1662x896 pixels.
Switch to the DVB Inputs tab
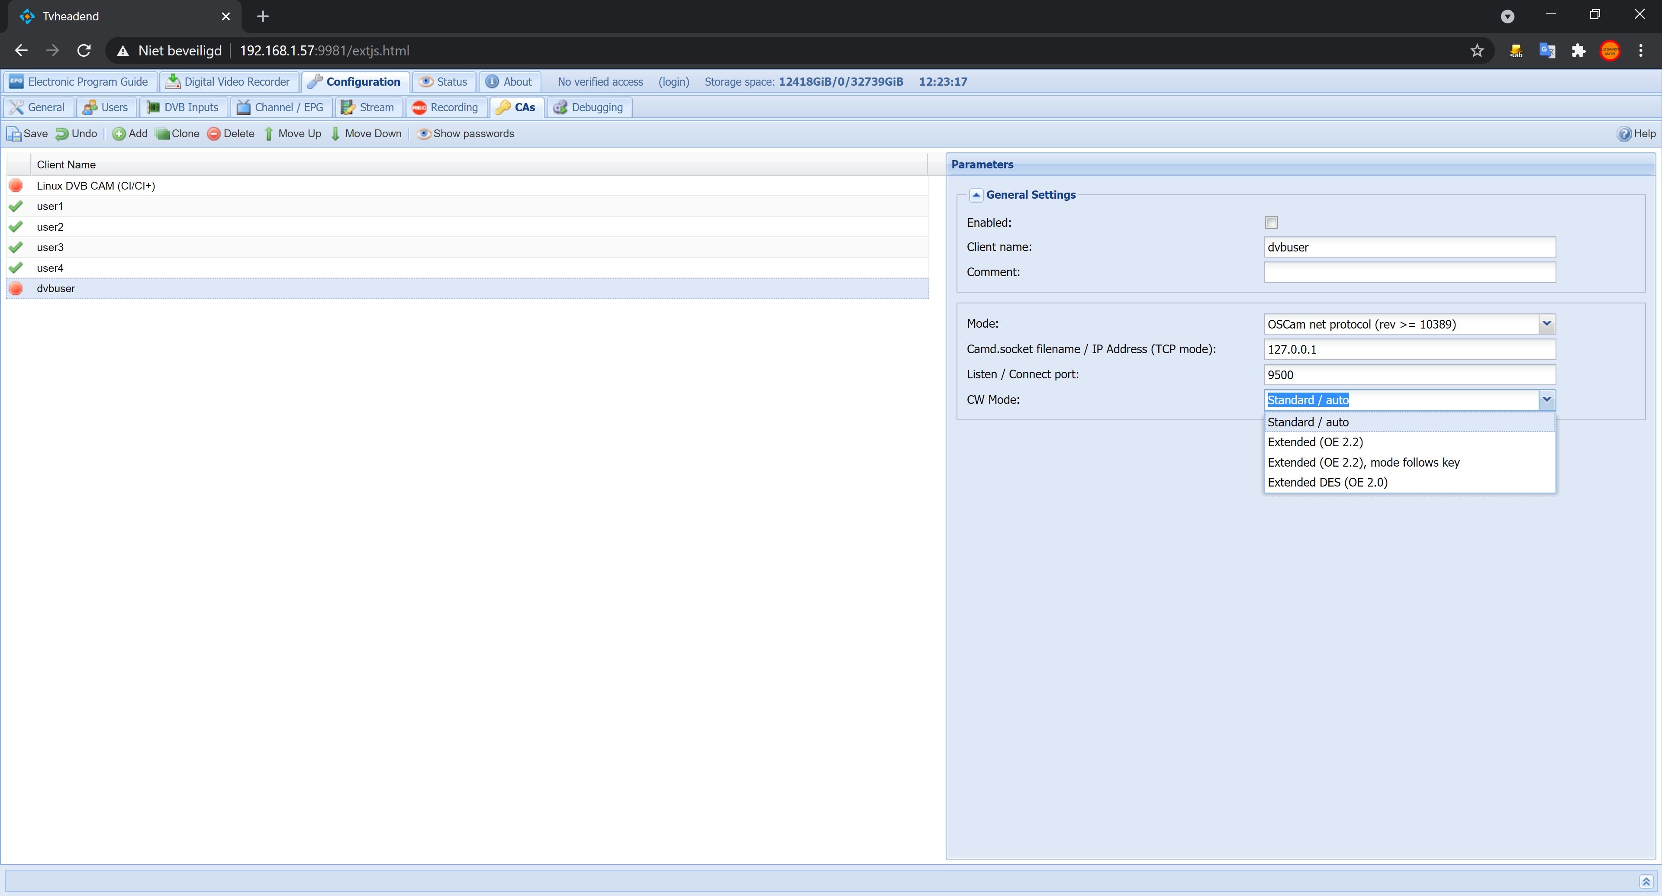point(183,107)
